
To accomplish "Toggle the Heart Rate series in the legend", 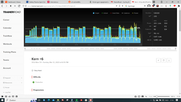I will click(x=115, y=13).
